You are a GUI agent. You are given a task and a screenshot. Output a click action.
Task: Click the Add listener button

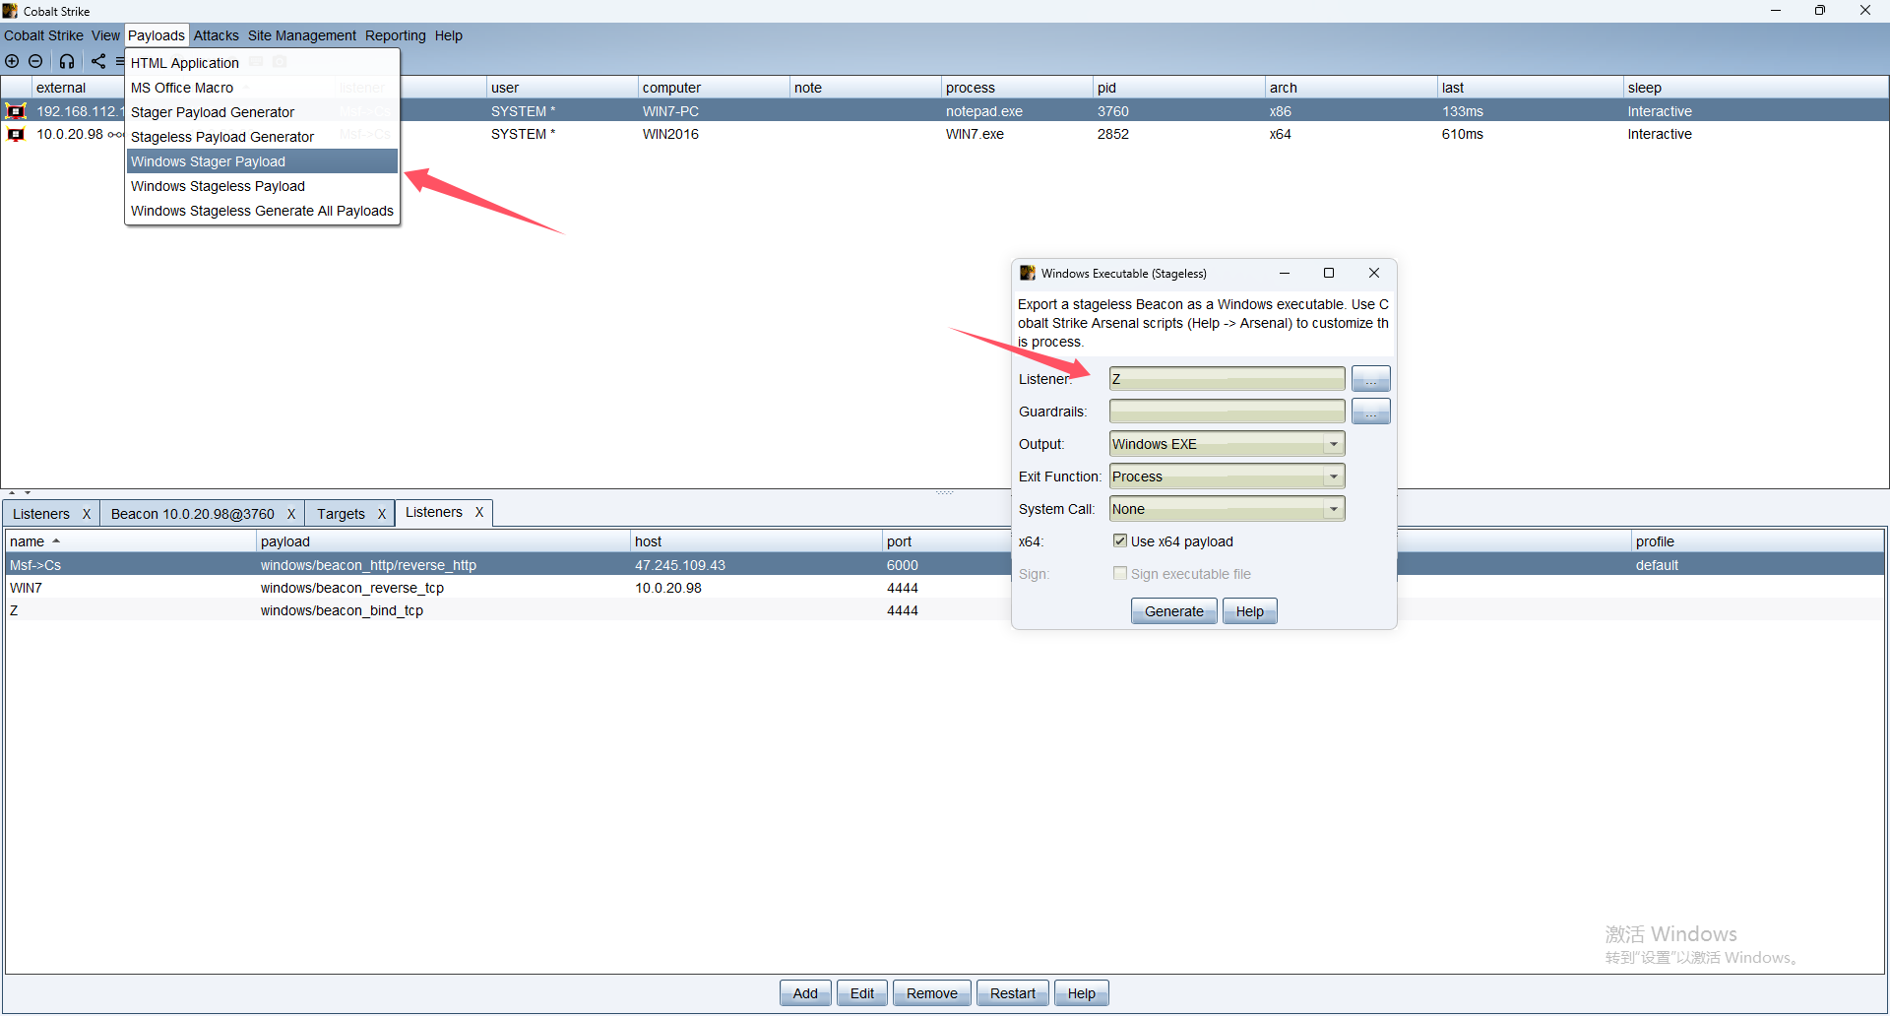point(805,993)
